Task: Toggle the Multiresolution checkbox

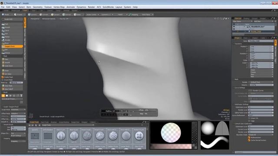Action: click(249, 137)
